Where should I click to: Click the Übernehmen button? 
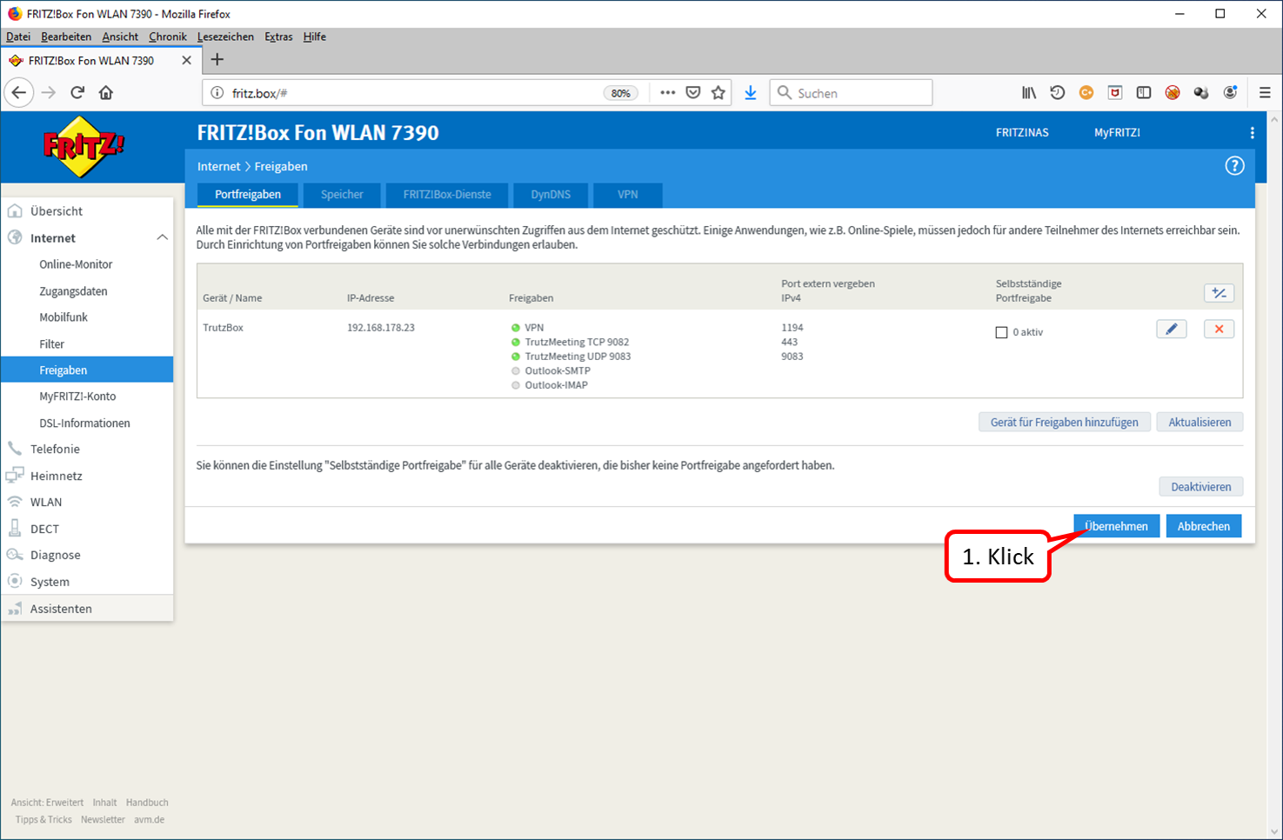1116,526
